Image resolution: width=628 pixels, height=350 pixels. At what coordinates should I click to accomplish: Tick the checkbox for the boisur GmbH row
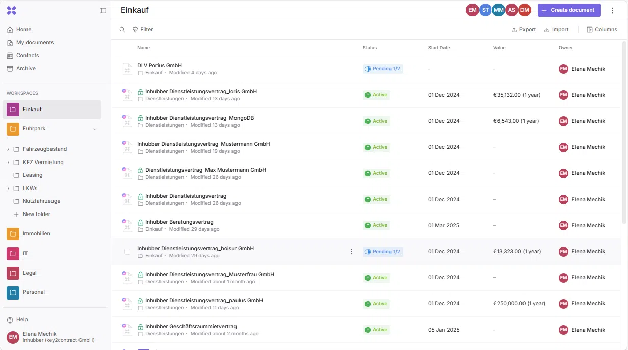(127, 252)
